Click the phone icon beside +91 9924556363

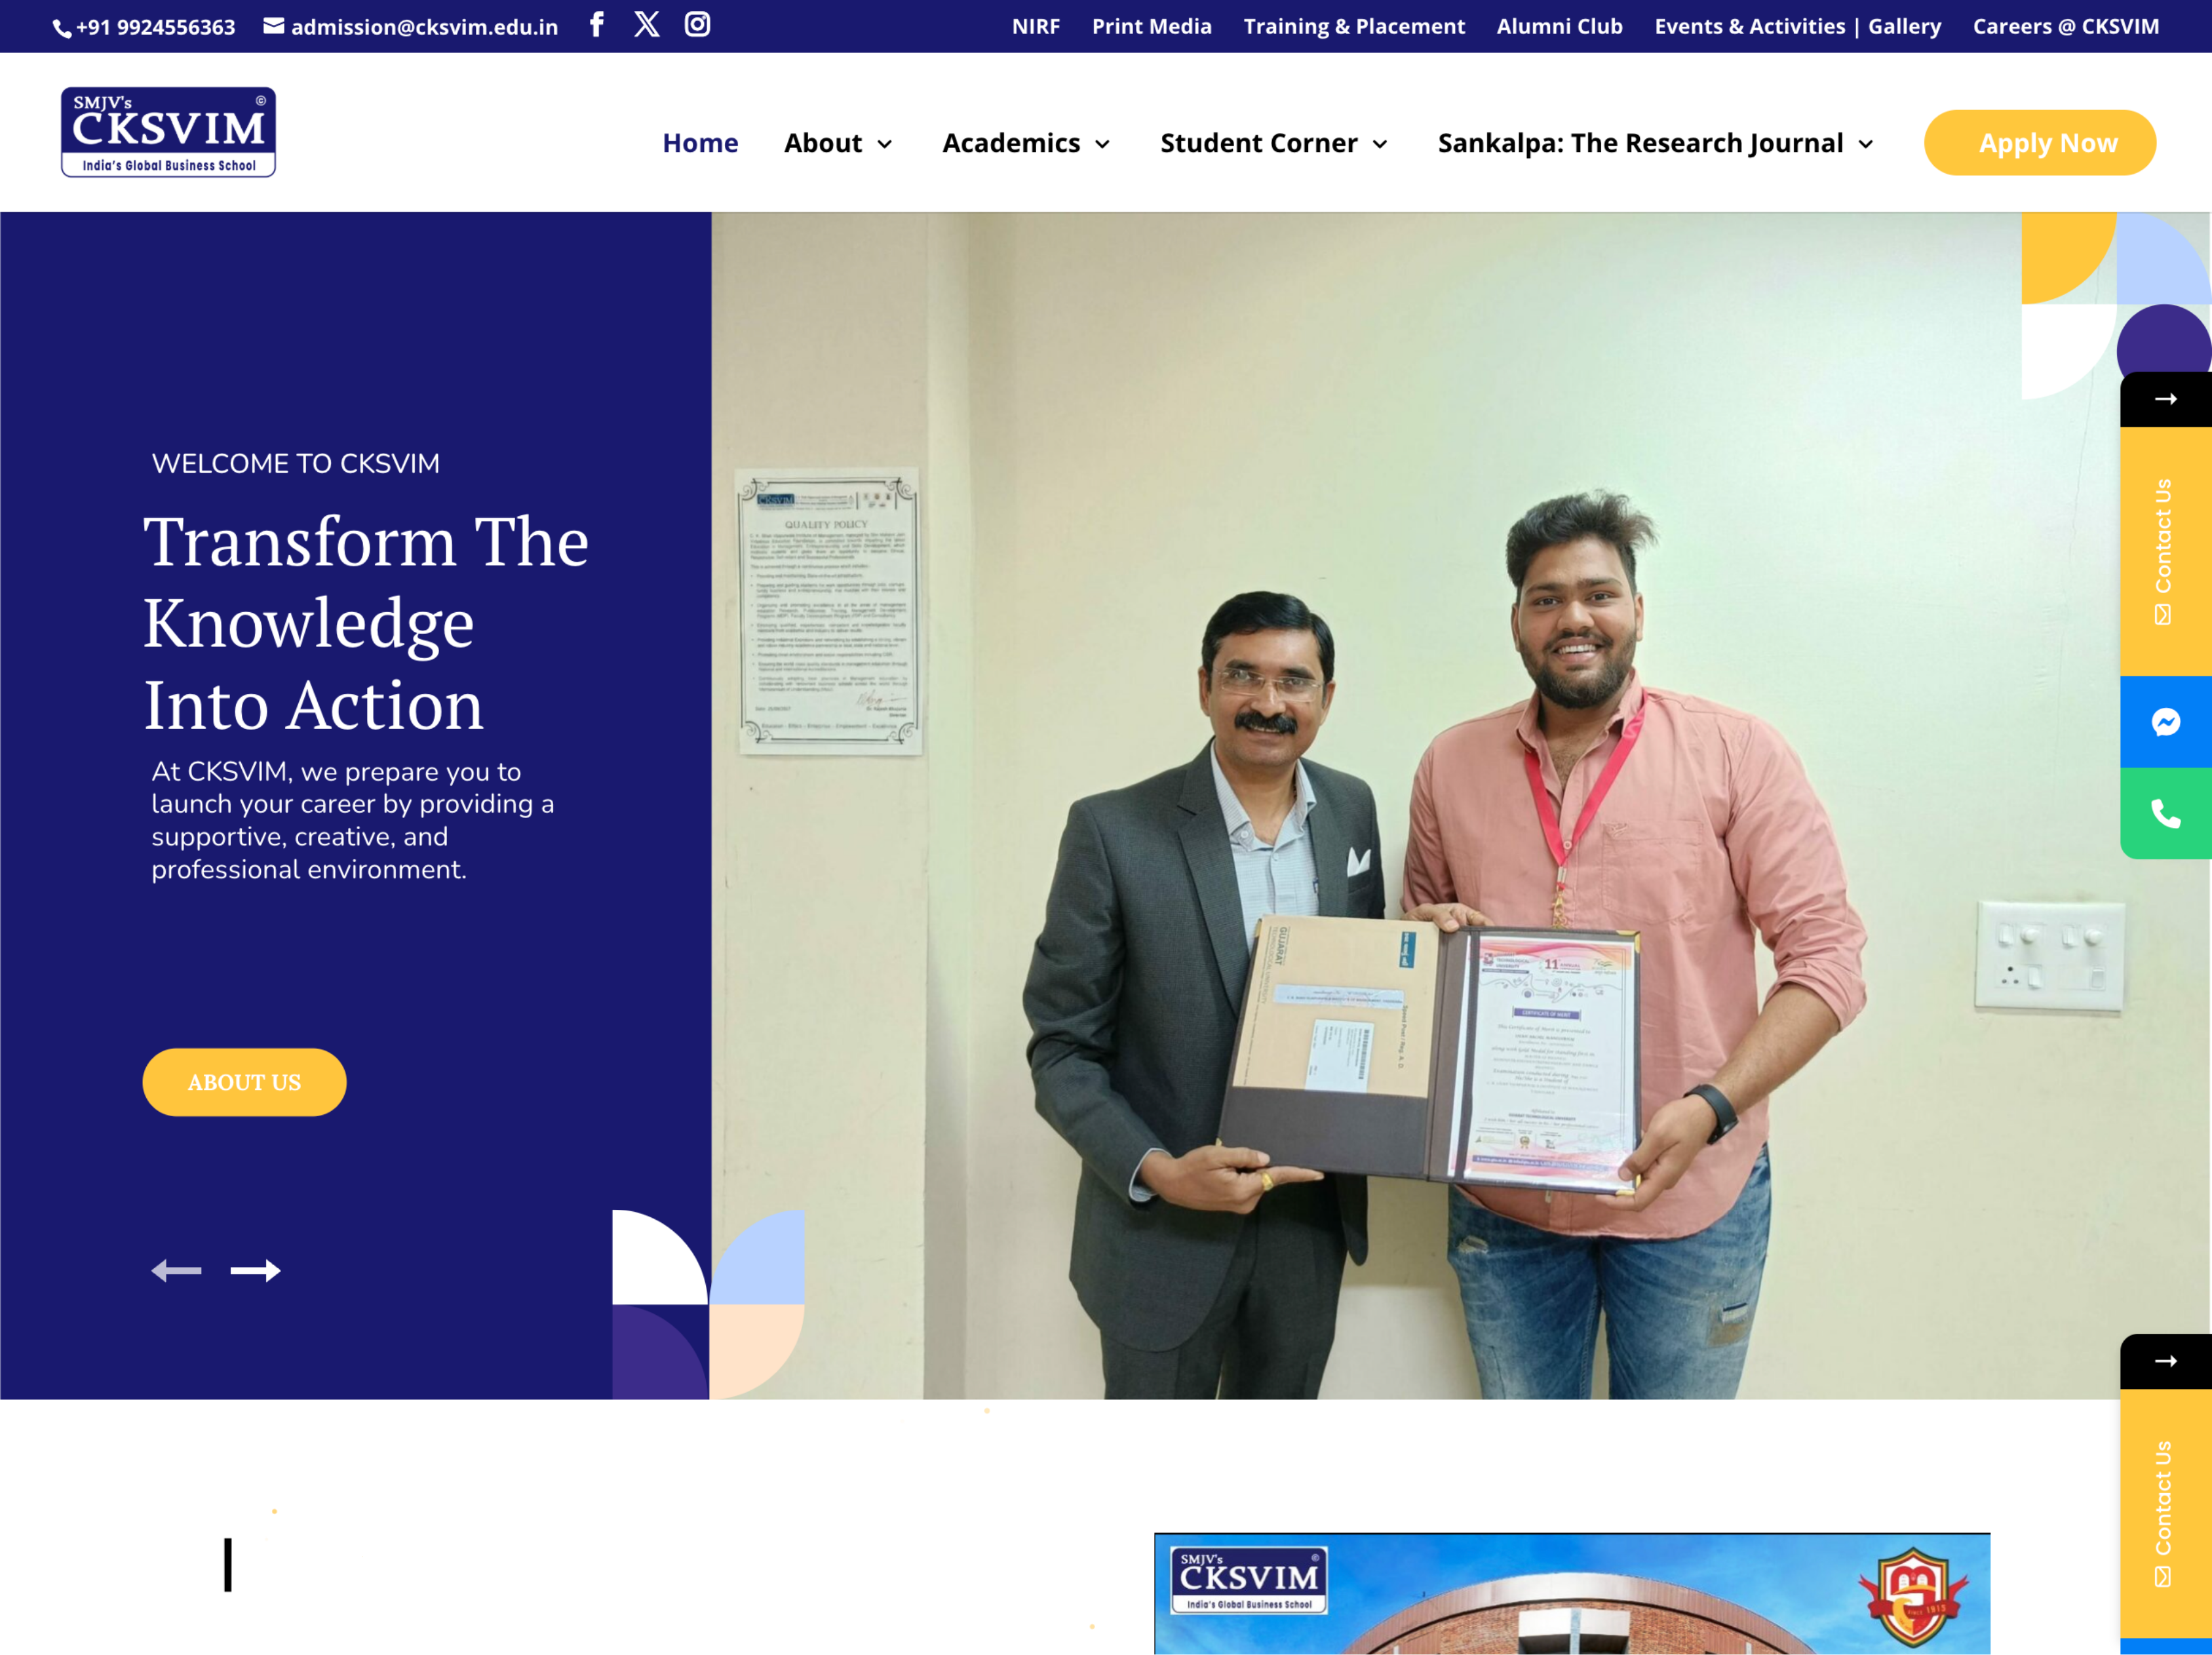click(62, 29)
